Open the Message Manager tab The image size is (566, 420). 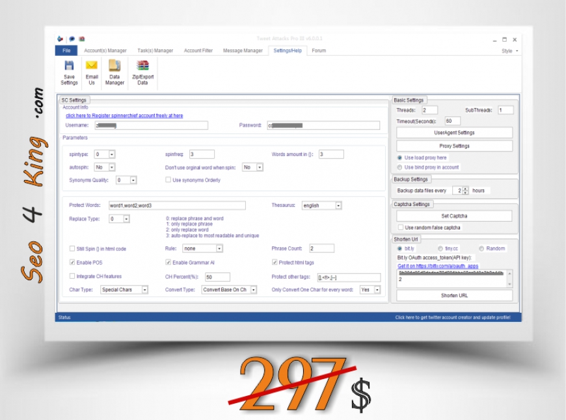(x=243, y=51)
